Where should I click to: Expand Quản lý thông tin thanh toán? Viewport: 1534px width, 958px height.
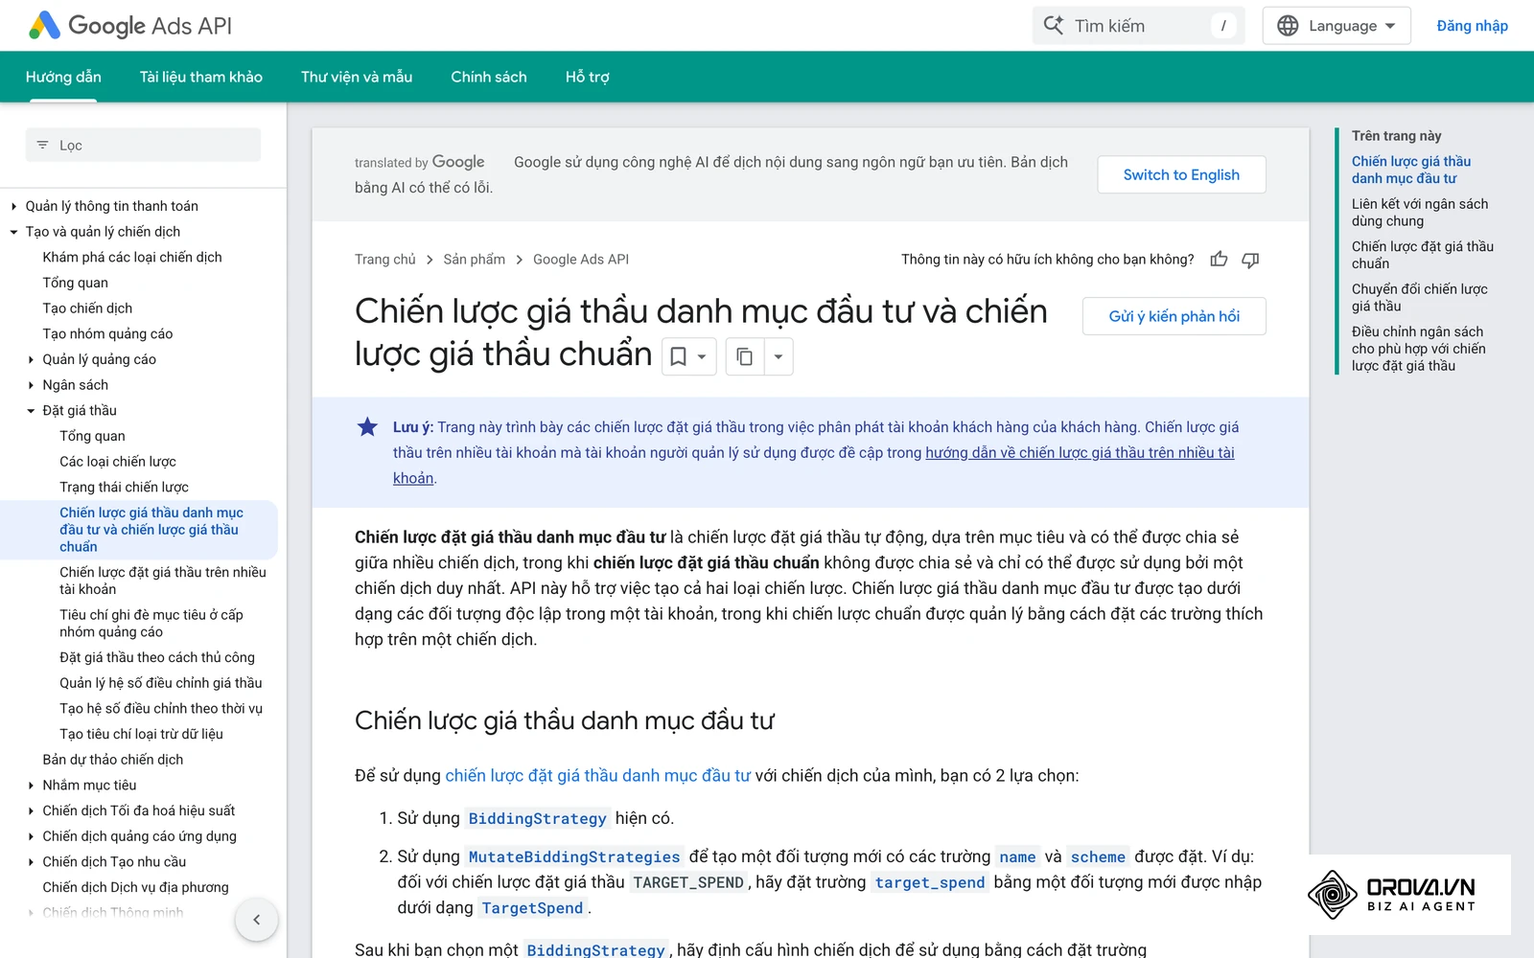[13, 206]
